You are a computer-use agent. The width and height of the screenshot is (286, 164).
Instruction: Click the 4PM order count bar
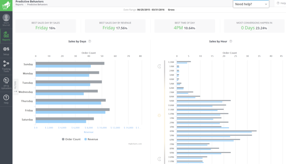217,131
